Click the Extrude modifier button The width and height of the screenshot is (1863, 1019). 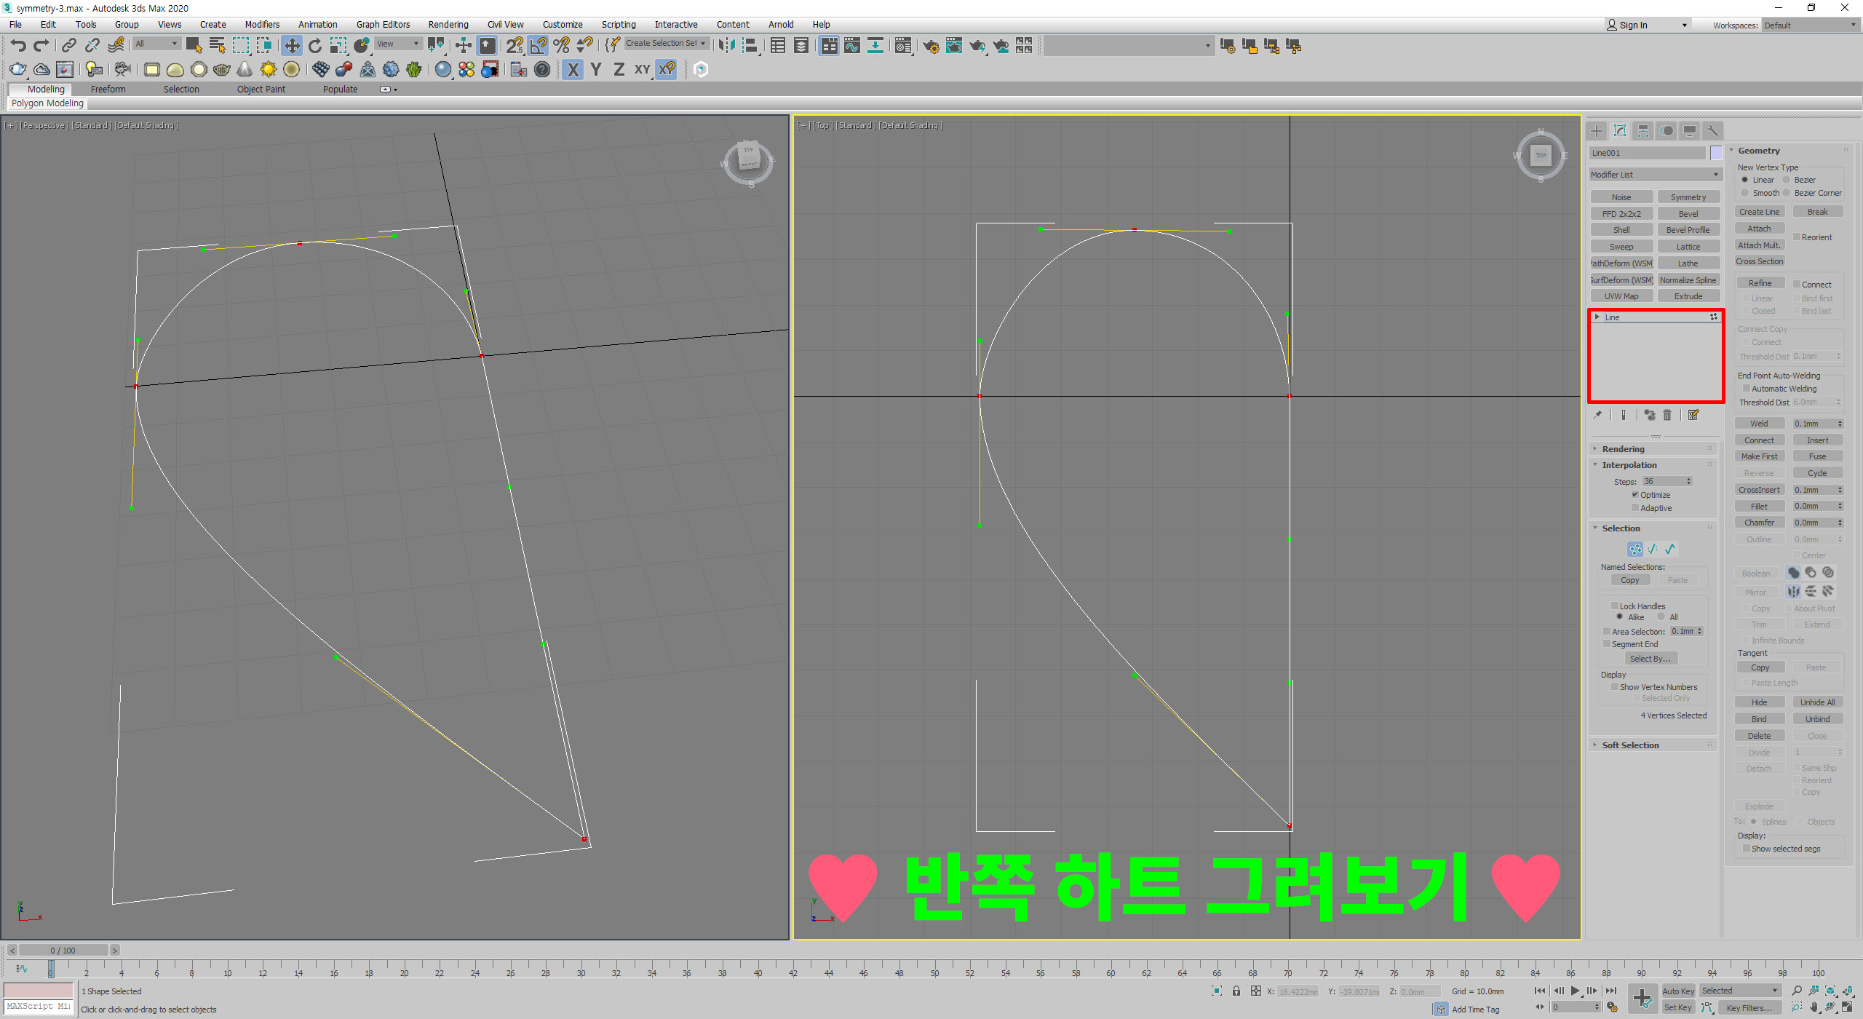coord(1688,296)
